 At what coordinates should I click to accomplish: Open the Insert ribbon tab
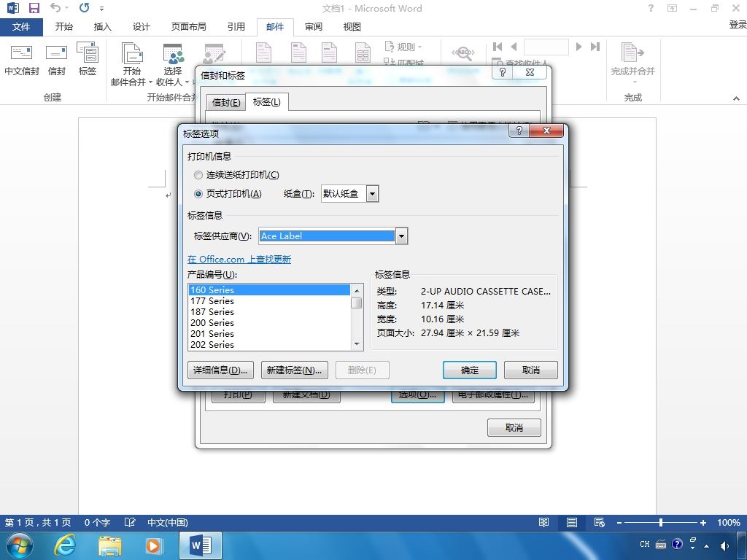pyautogui.click(x=102, y=27)
